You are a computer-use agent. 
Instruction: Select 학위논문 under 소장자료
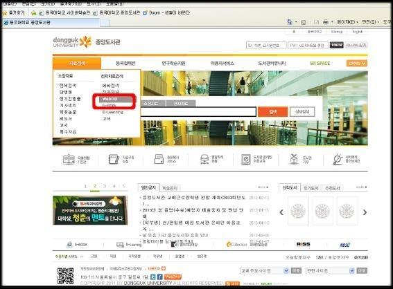pyautogui.click(x=68, y=112)
